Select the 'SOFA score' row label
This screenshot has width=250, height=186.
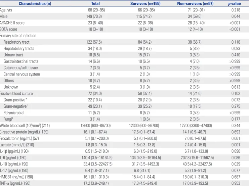click(x=9, y=29)
